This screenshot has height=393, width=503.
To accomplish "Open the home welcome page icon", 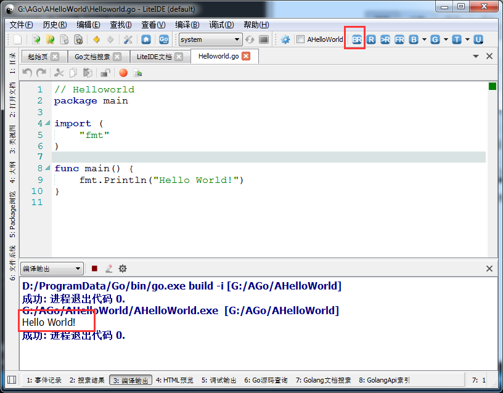I will (146, 39).
